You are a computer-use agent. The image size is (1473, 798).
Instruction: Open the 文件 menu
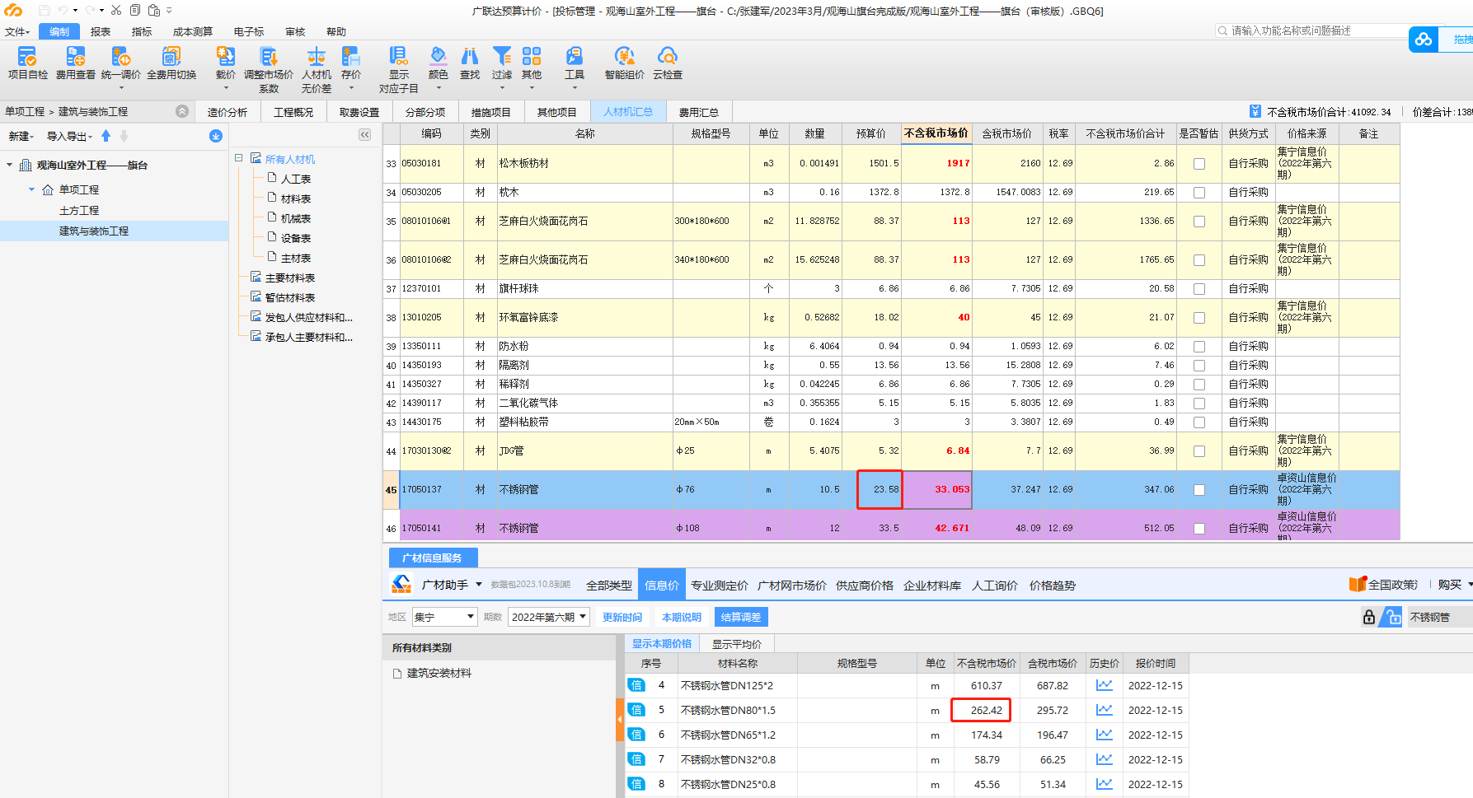17,31
